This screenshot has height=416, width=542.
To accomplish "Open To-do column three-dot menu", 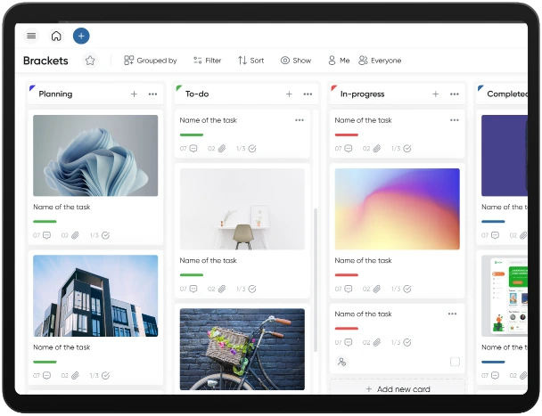I will pos(308,94).
